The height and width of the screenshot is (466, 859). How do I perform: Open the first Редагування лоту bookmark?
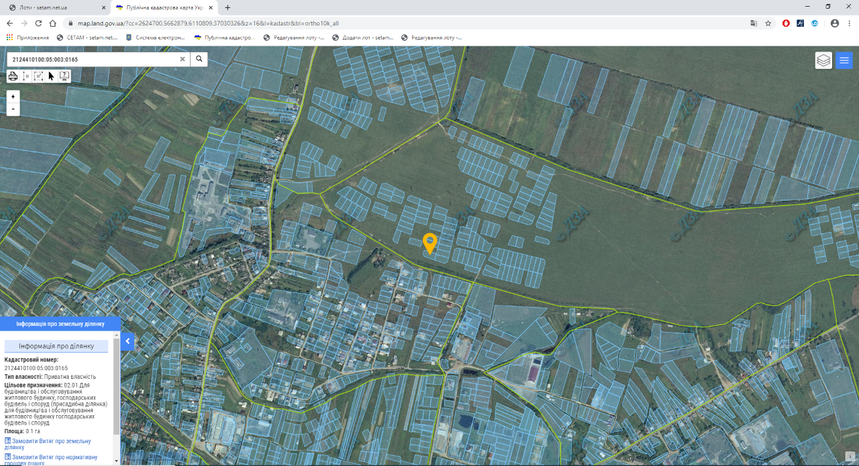294,38
